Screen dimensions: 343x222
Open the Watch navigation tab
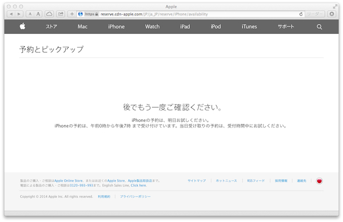pyautogui.click(x=153, y=27)
